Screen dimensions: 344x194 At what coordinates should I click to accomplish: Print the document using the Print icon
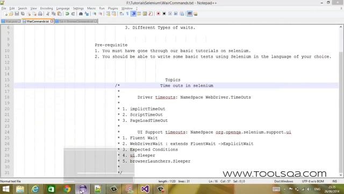click(40, 14)
